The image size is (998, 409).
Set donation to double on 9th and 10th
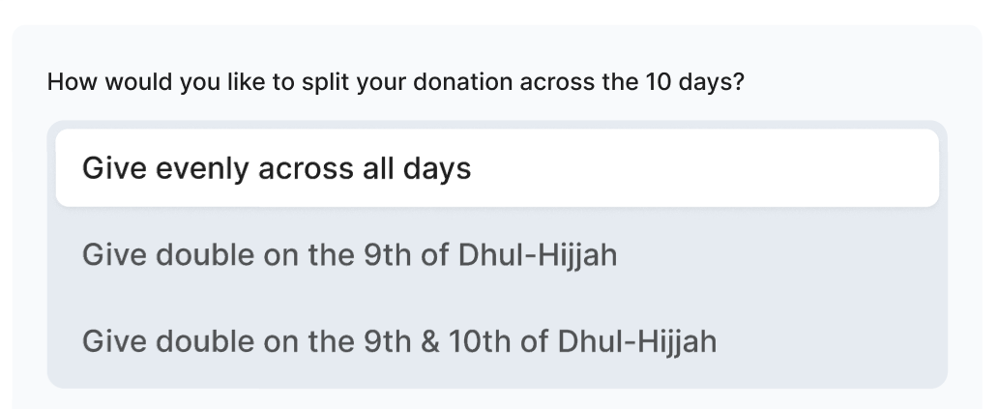point(497,341)
